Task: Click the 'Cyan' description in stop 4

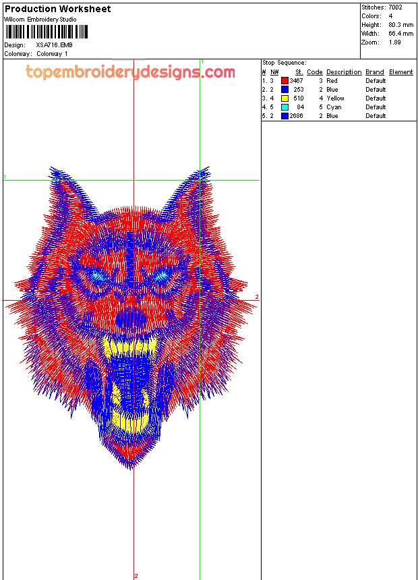Action: 334,107
